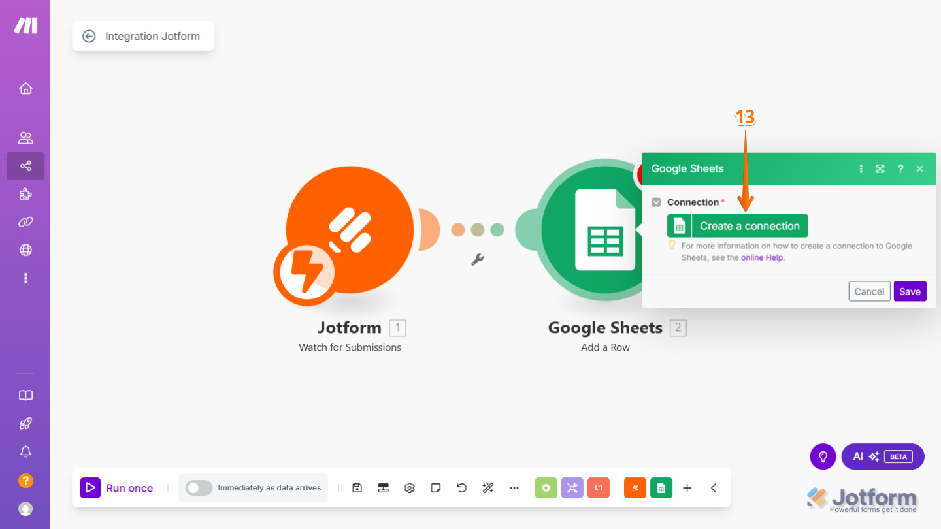This screenshot has width=941, height=529.
Task: Open more options via the ellipsis in bottom toolbar
Action: [x=514, y=488]
